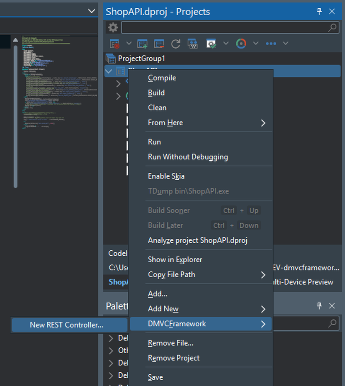345x386 pixels.
Task: Open the From Here submenu
Action: (x=201, y=122)
